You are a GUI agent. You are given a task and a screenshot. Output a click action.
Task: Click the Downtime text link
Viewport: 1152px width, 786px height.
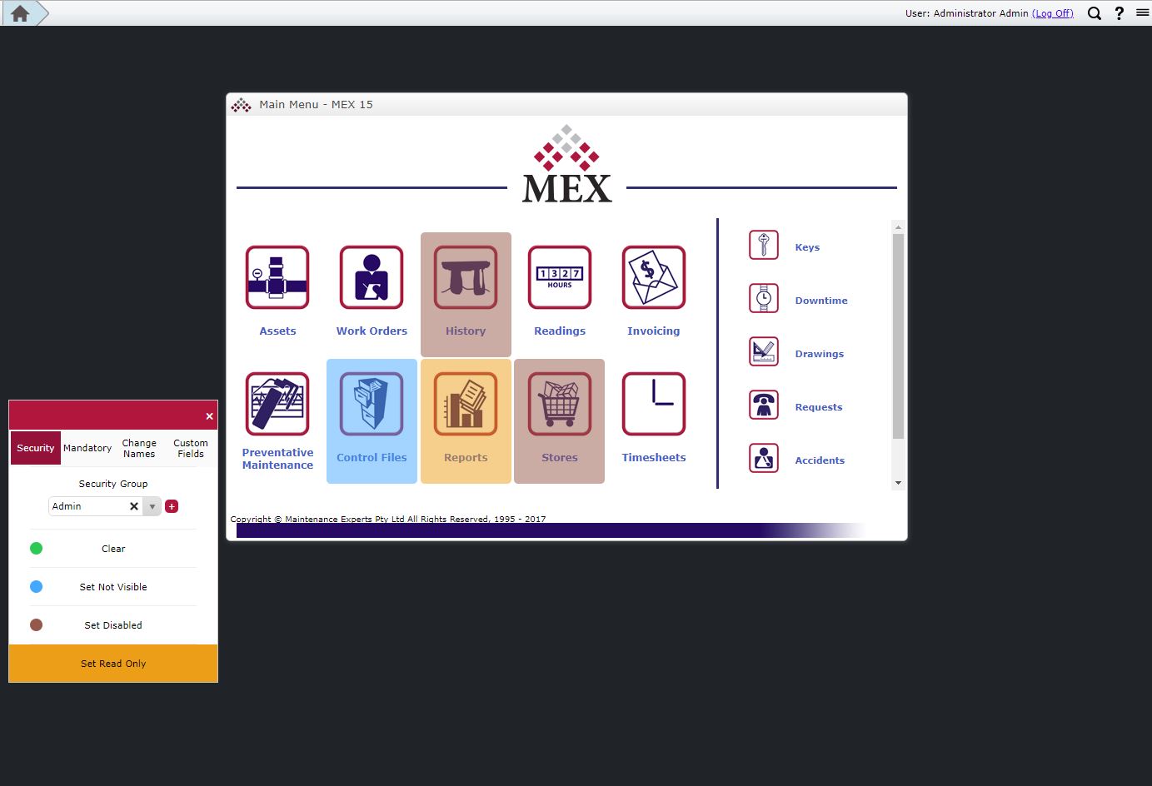click(821, 301)
